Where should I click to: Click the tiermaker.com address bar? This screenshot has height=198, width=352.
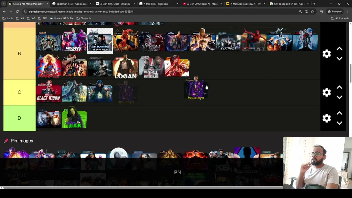coord(159,12)
